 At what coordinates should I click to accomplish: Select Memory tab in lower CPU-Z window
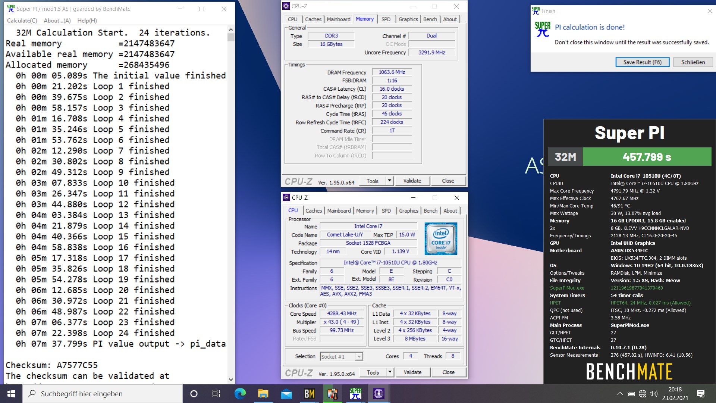365,211
